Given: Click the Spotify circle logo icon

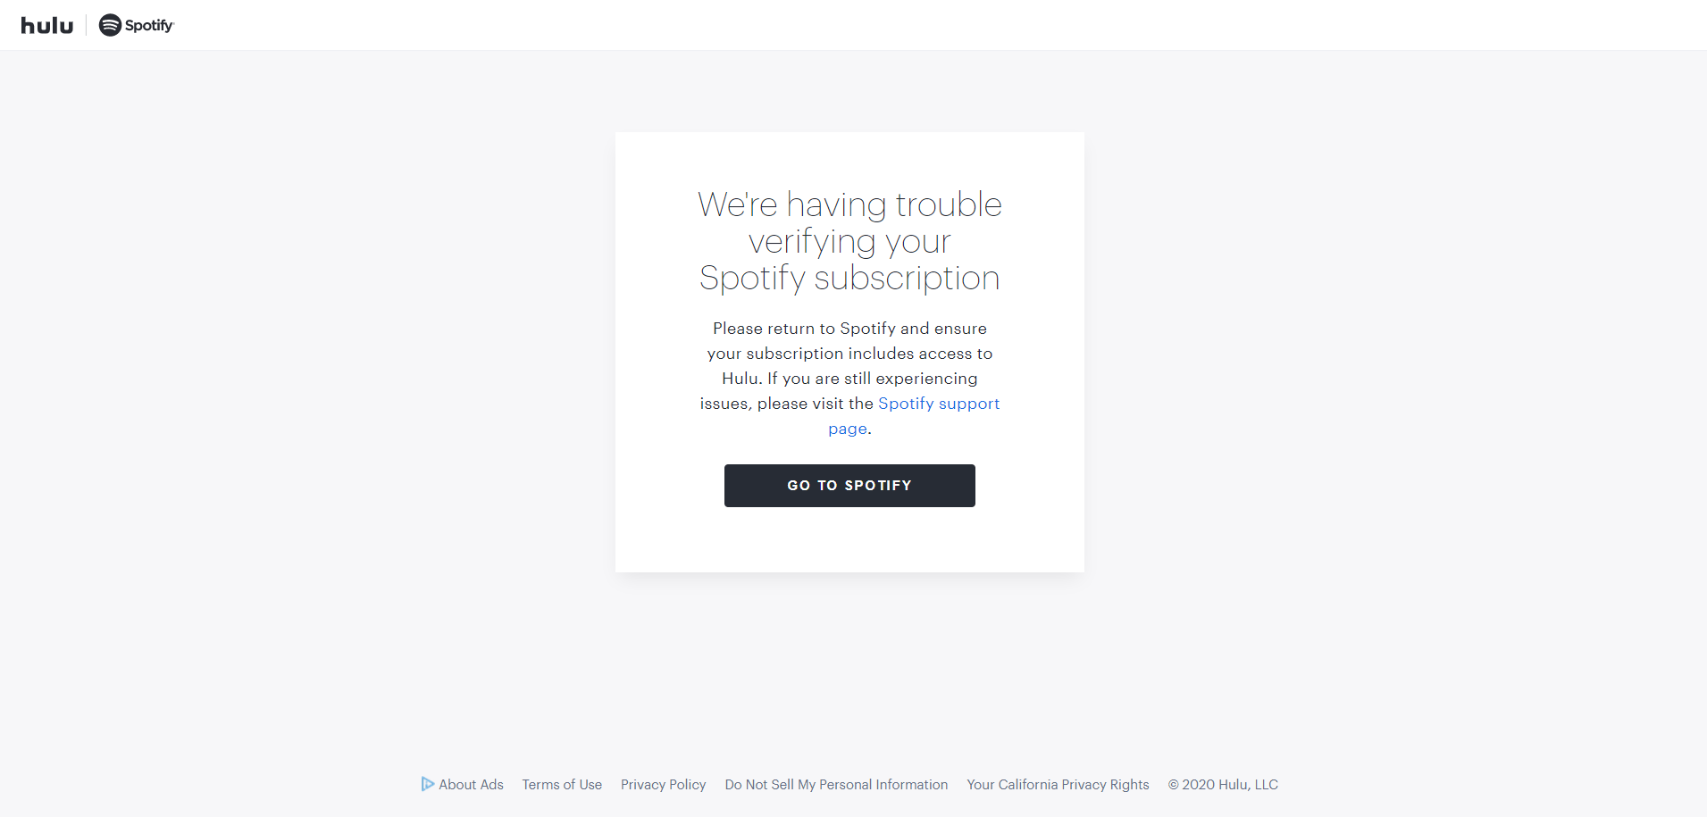Looking at the screenshot, I should pyautogui.click(x=110, y=25).
